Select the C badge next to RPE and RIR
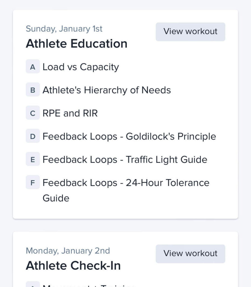 [x=33, y=114]
